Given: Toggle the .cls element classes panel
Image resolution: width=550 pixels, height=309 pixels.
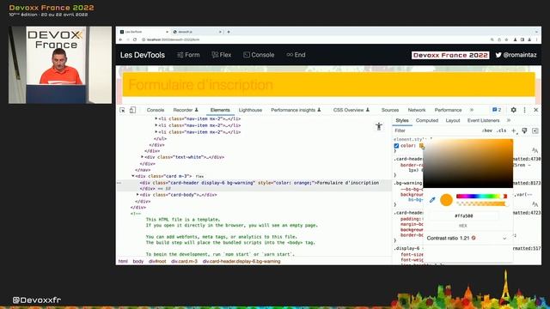Looking at the screenshot, I should [x=502, y=130].
